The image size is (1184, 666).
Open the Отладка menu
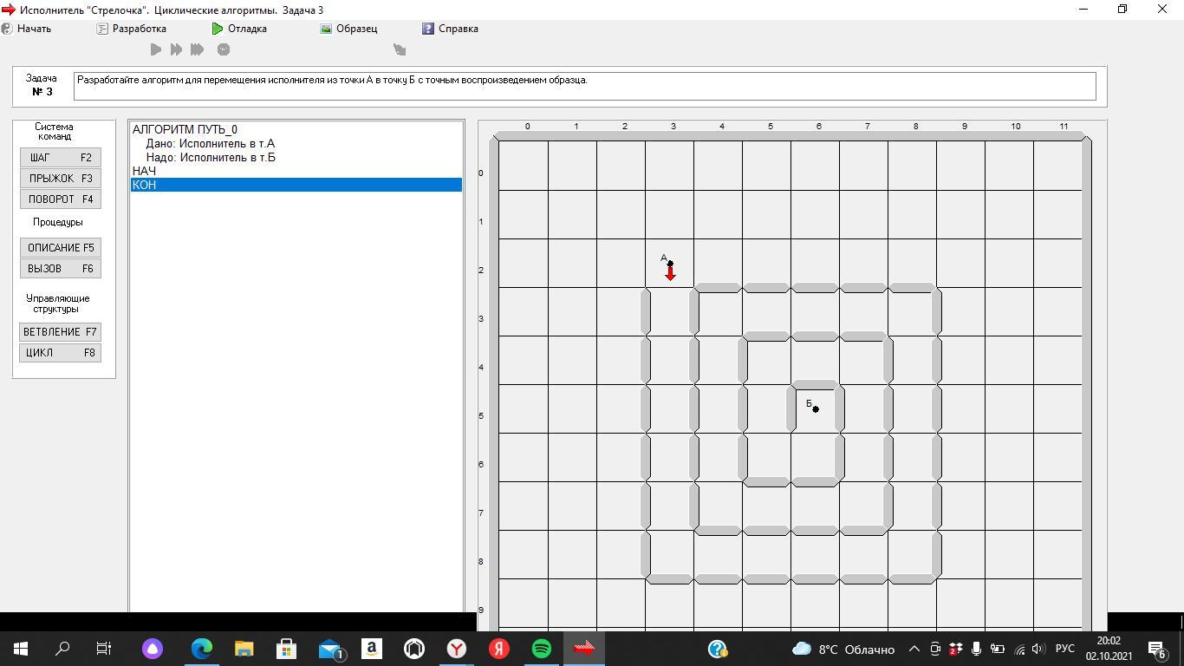[239, 29]
